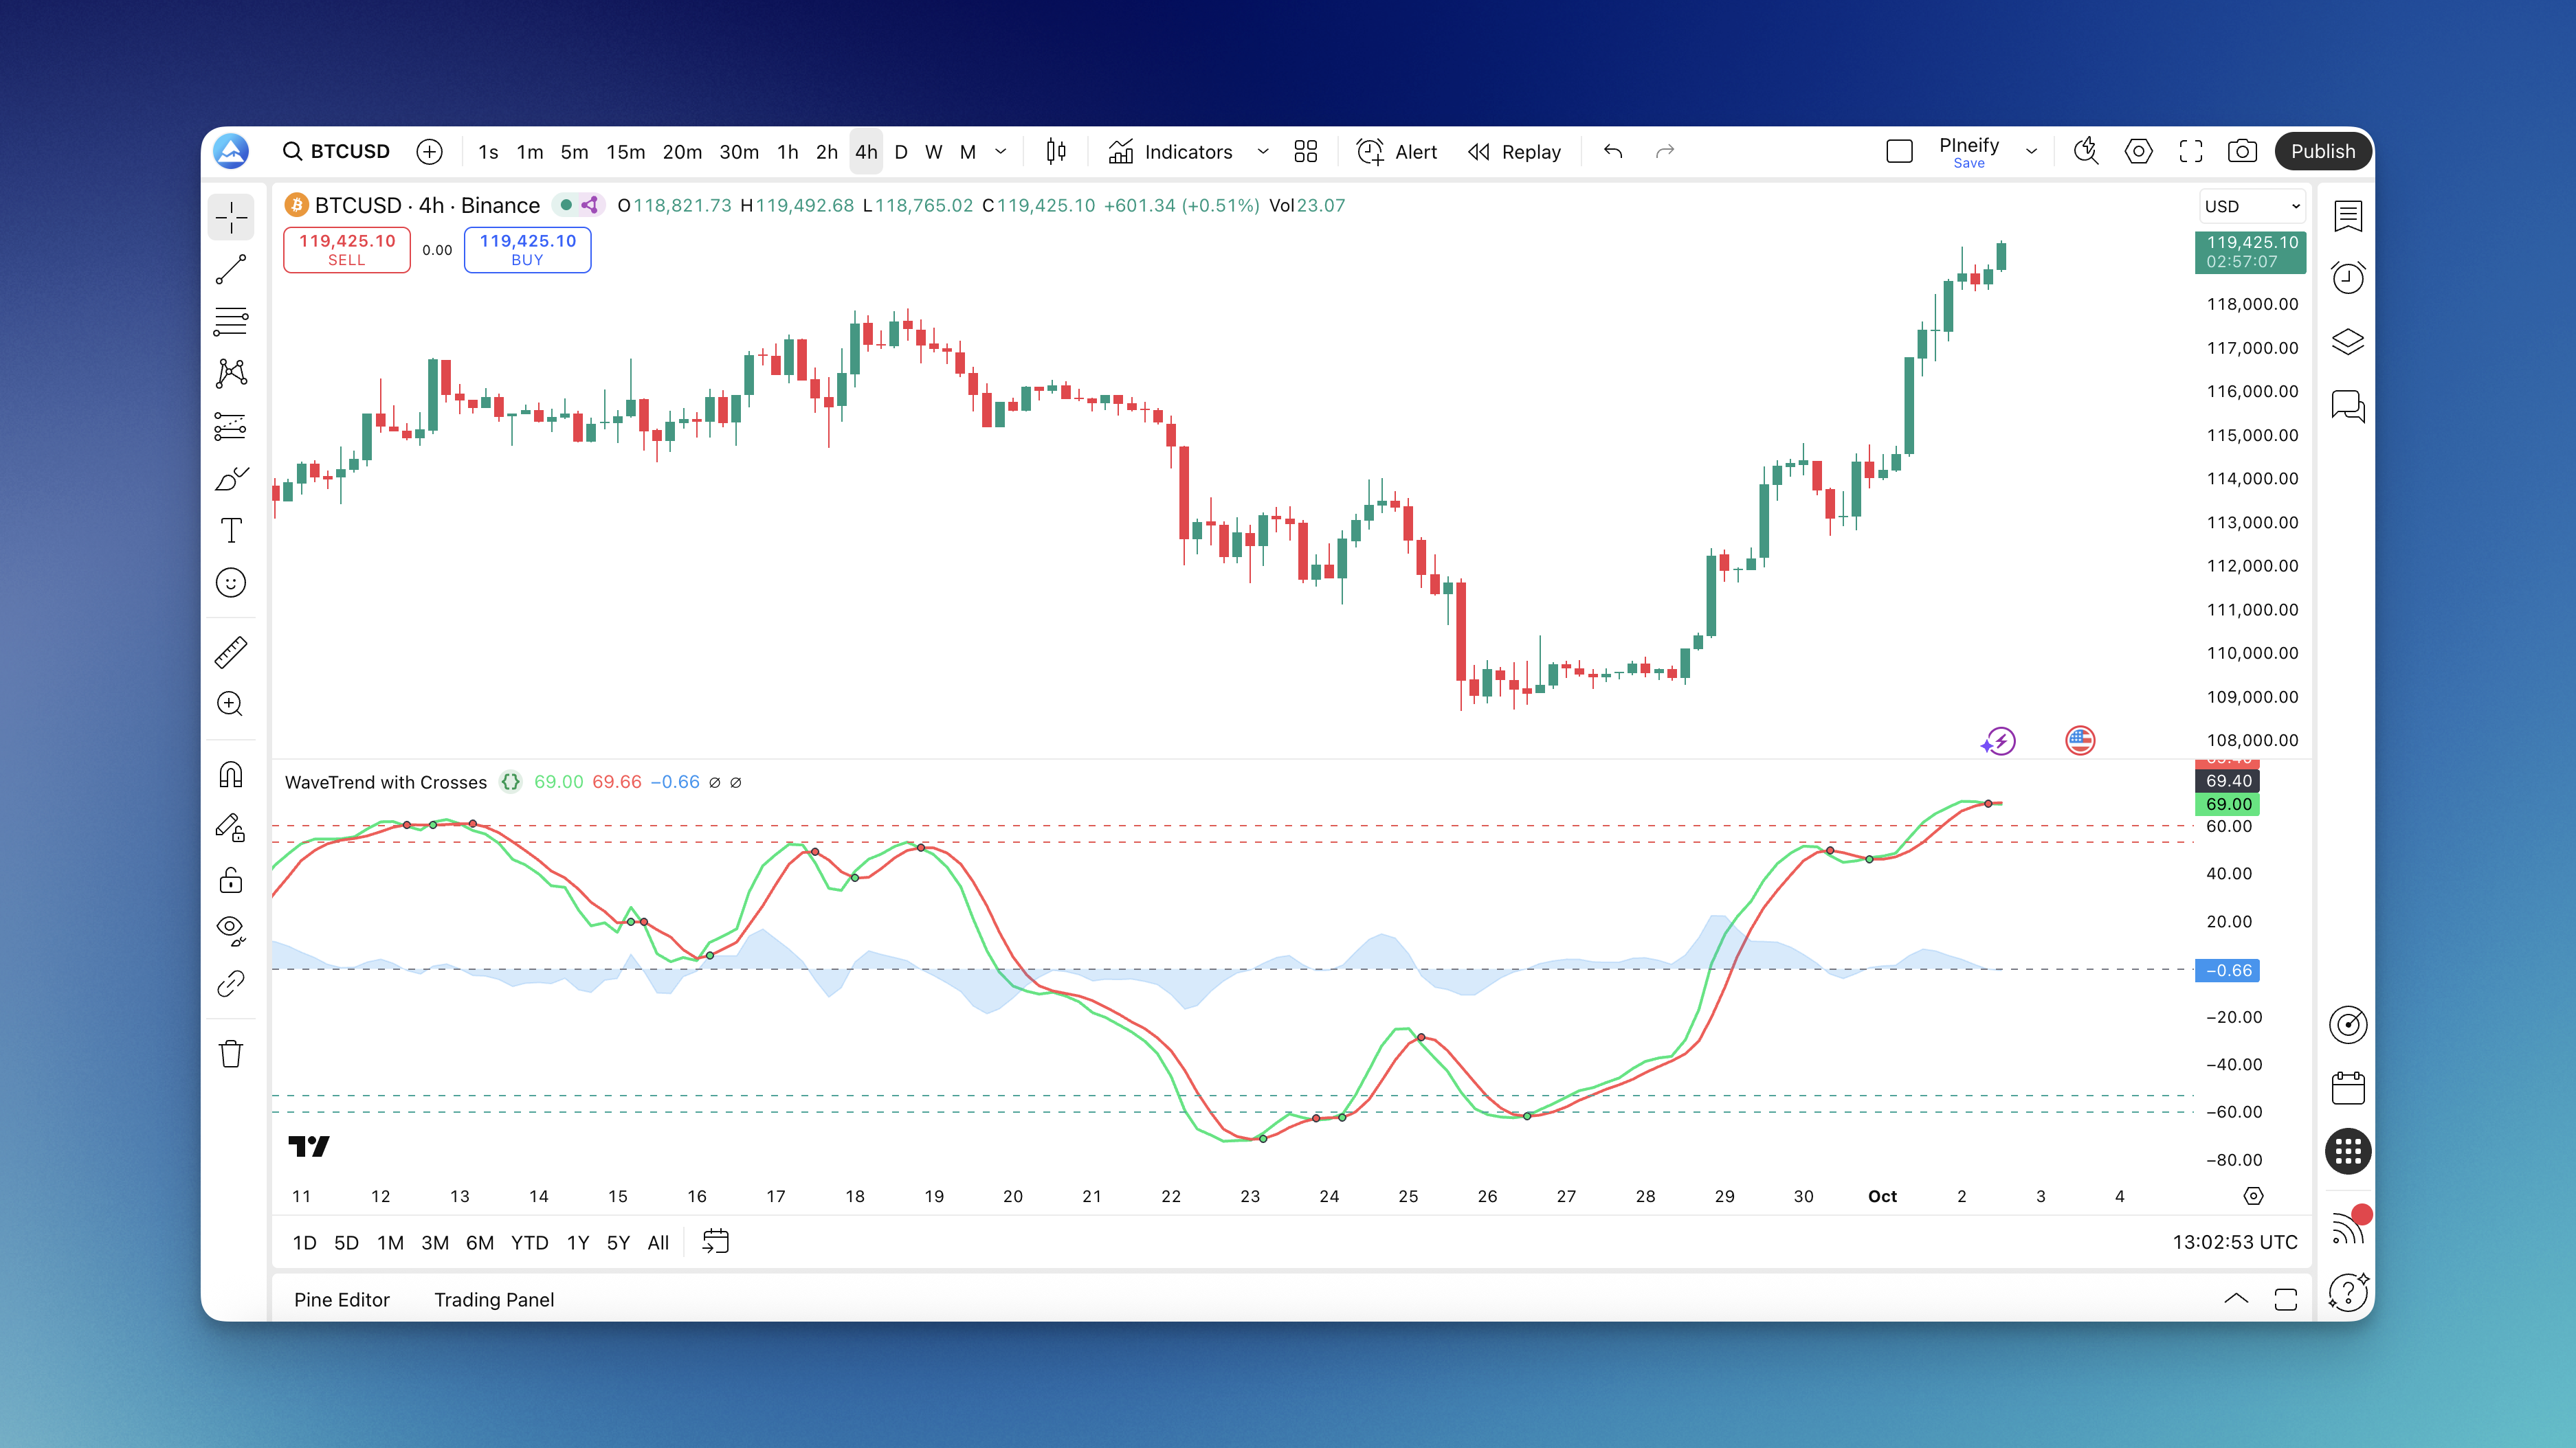Open the Pine Editor tab
The height and width of the screenshot is (1448, 2576).
pos(342,1299)
